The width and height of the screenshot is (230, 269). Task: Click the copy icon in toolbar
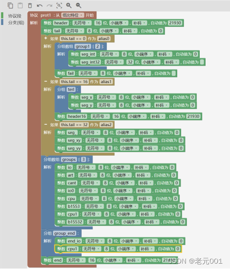click(x=10, y=5)
